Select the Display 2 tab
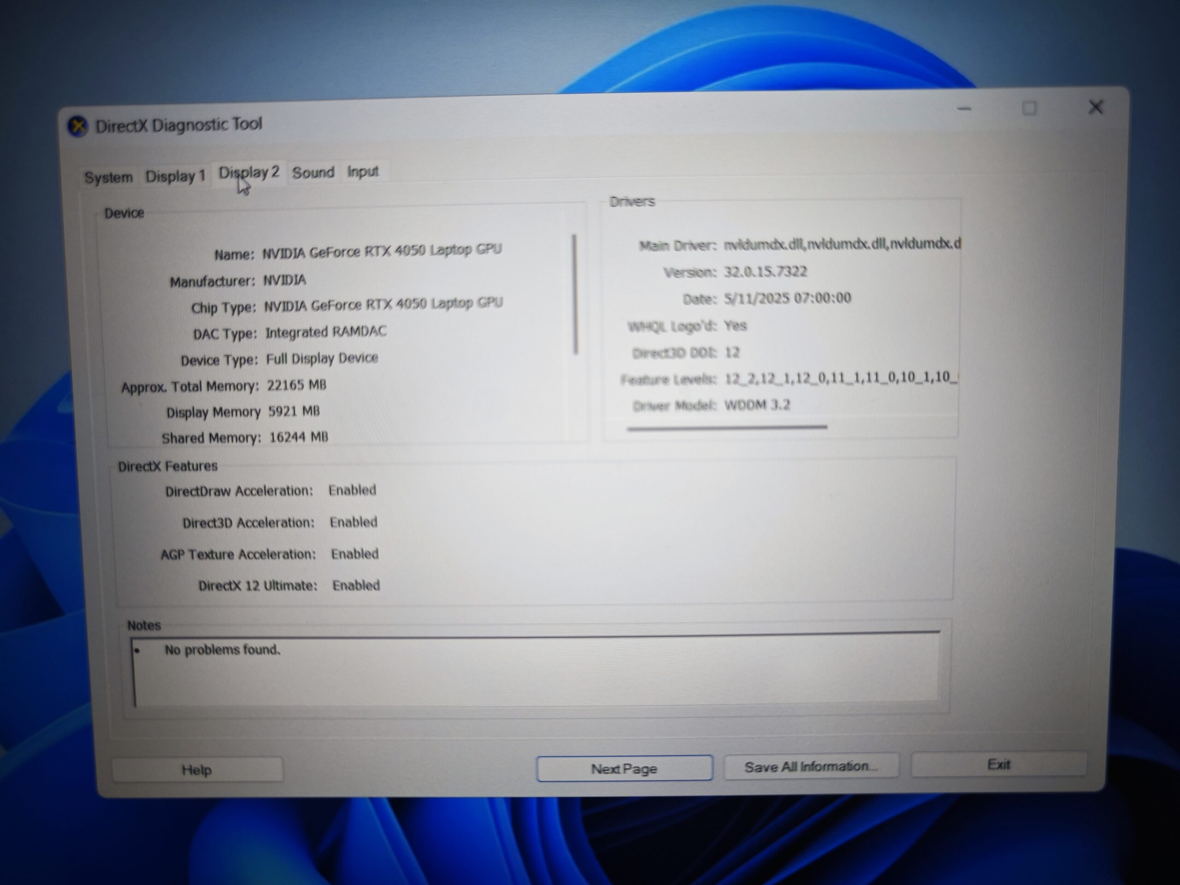The image size is (1180, 885). (x=249, y=172)
